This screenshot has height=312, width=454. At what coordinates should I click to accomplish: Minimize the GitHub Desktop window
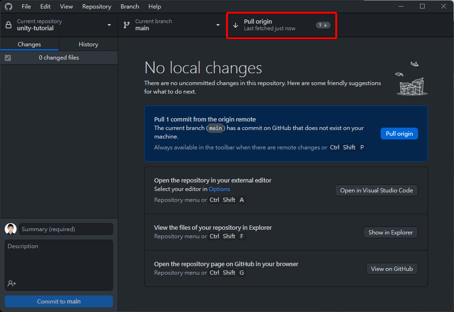pos(401,6)
